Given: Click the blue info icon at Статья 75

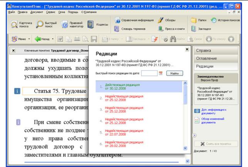Looking at the screenshot, I should pyautogui.click(x=17, y=91).
